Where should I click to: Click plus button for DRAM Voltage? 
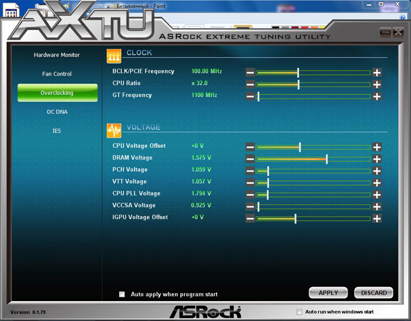377,158
